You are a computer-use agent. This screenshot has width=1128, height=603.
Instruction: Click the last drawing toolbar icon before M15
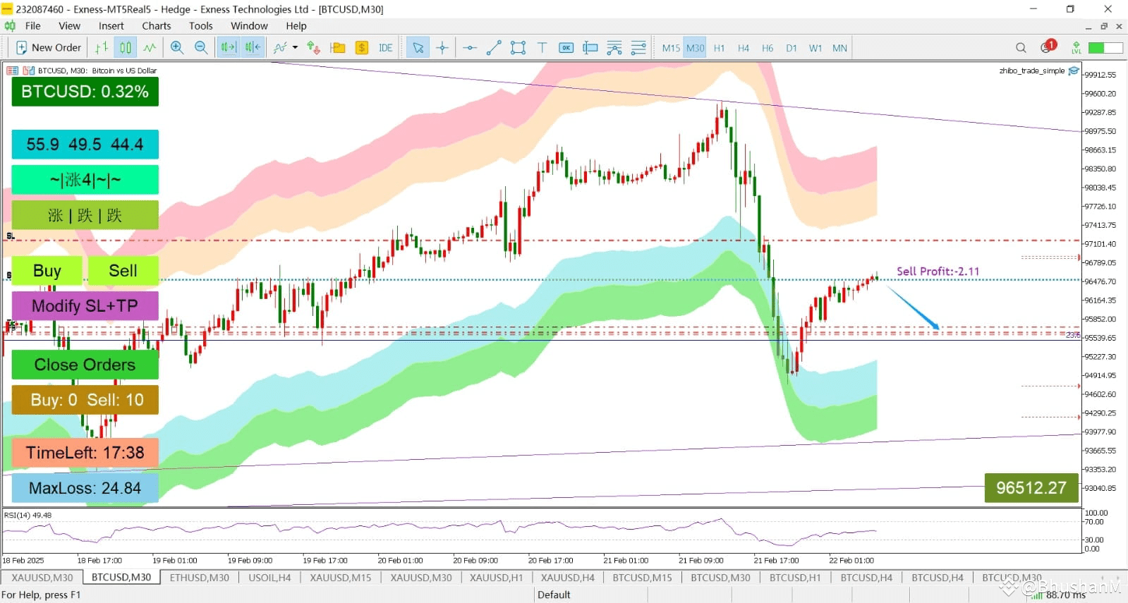pos(638,48)
